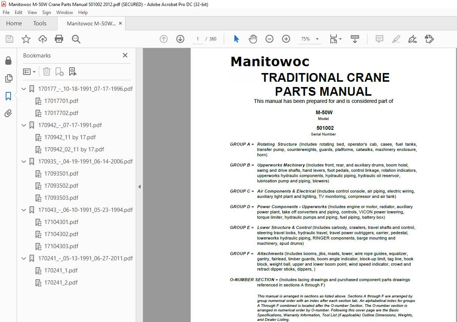
Task: Collapse the 170935_-_04-19-1991 bookmark group
Action: click(24, 162)
